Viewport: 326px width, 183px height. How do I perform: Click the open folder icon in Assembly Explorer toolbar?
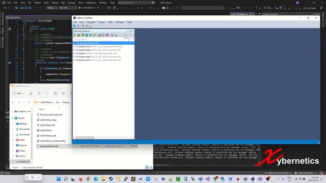[x=79, y=35]
